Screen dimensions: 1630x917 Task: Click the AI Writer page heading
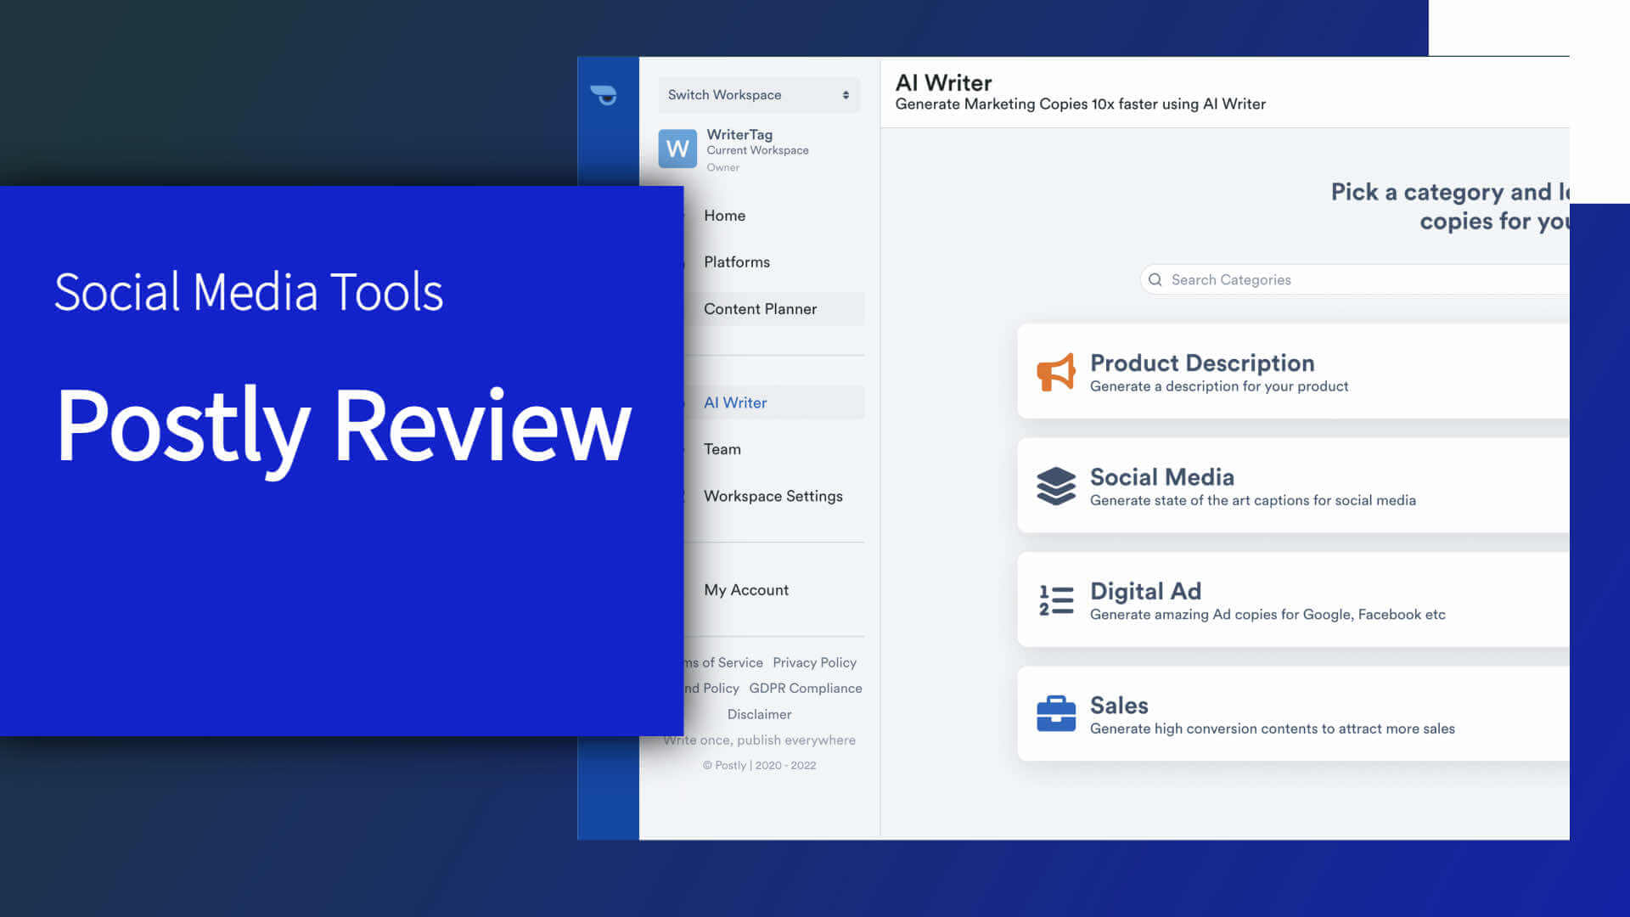coord(943,82)
